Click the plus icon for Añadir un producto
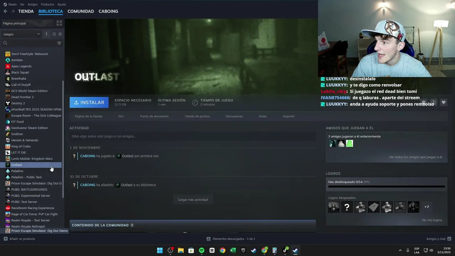Image resolution: width=455 pixels, height=256 pixels. [5, 239]
